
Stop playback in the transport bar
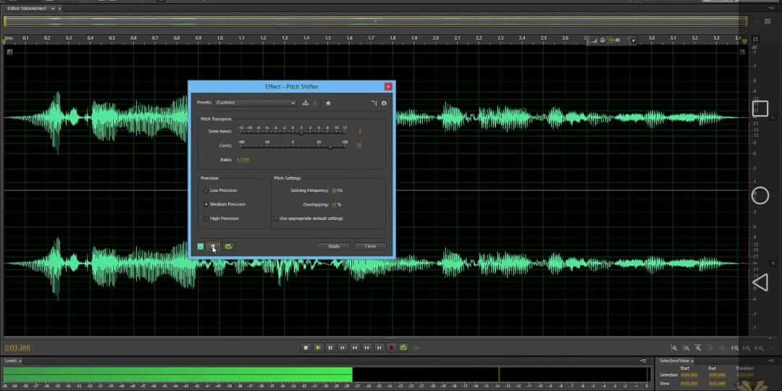306,348
